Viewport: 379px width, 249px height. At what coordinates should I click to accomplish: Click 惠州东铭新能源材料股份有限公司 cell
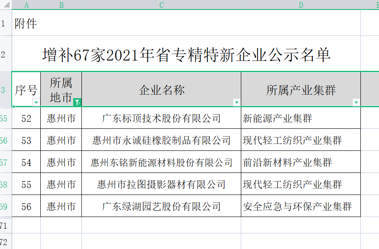(x=162, y=162)
